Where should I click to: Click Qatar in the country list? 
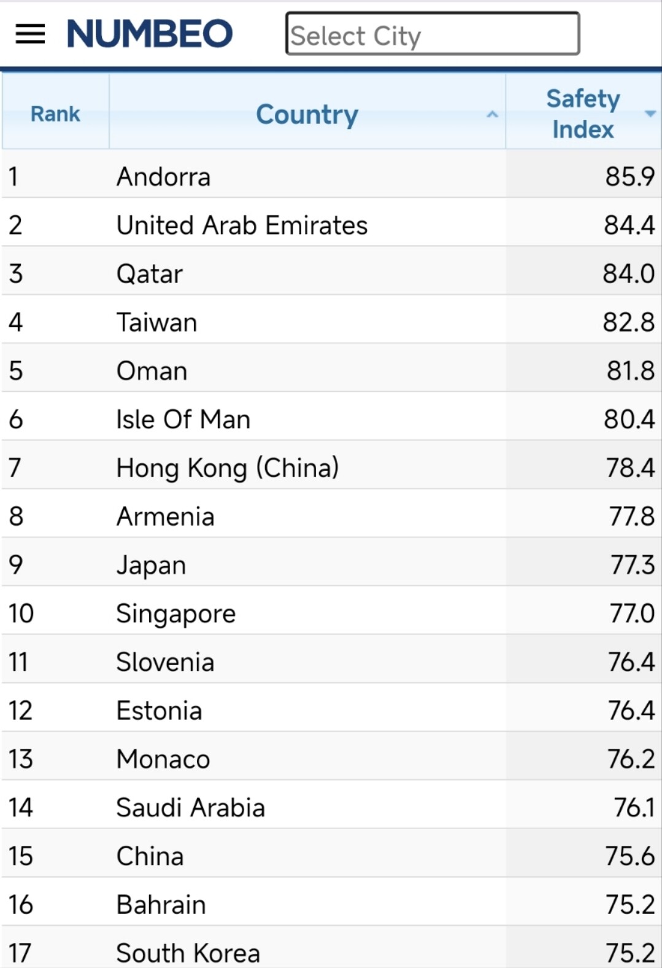pyautogui.click(x=150, y=274)
